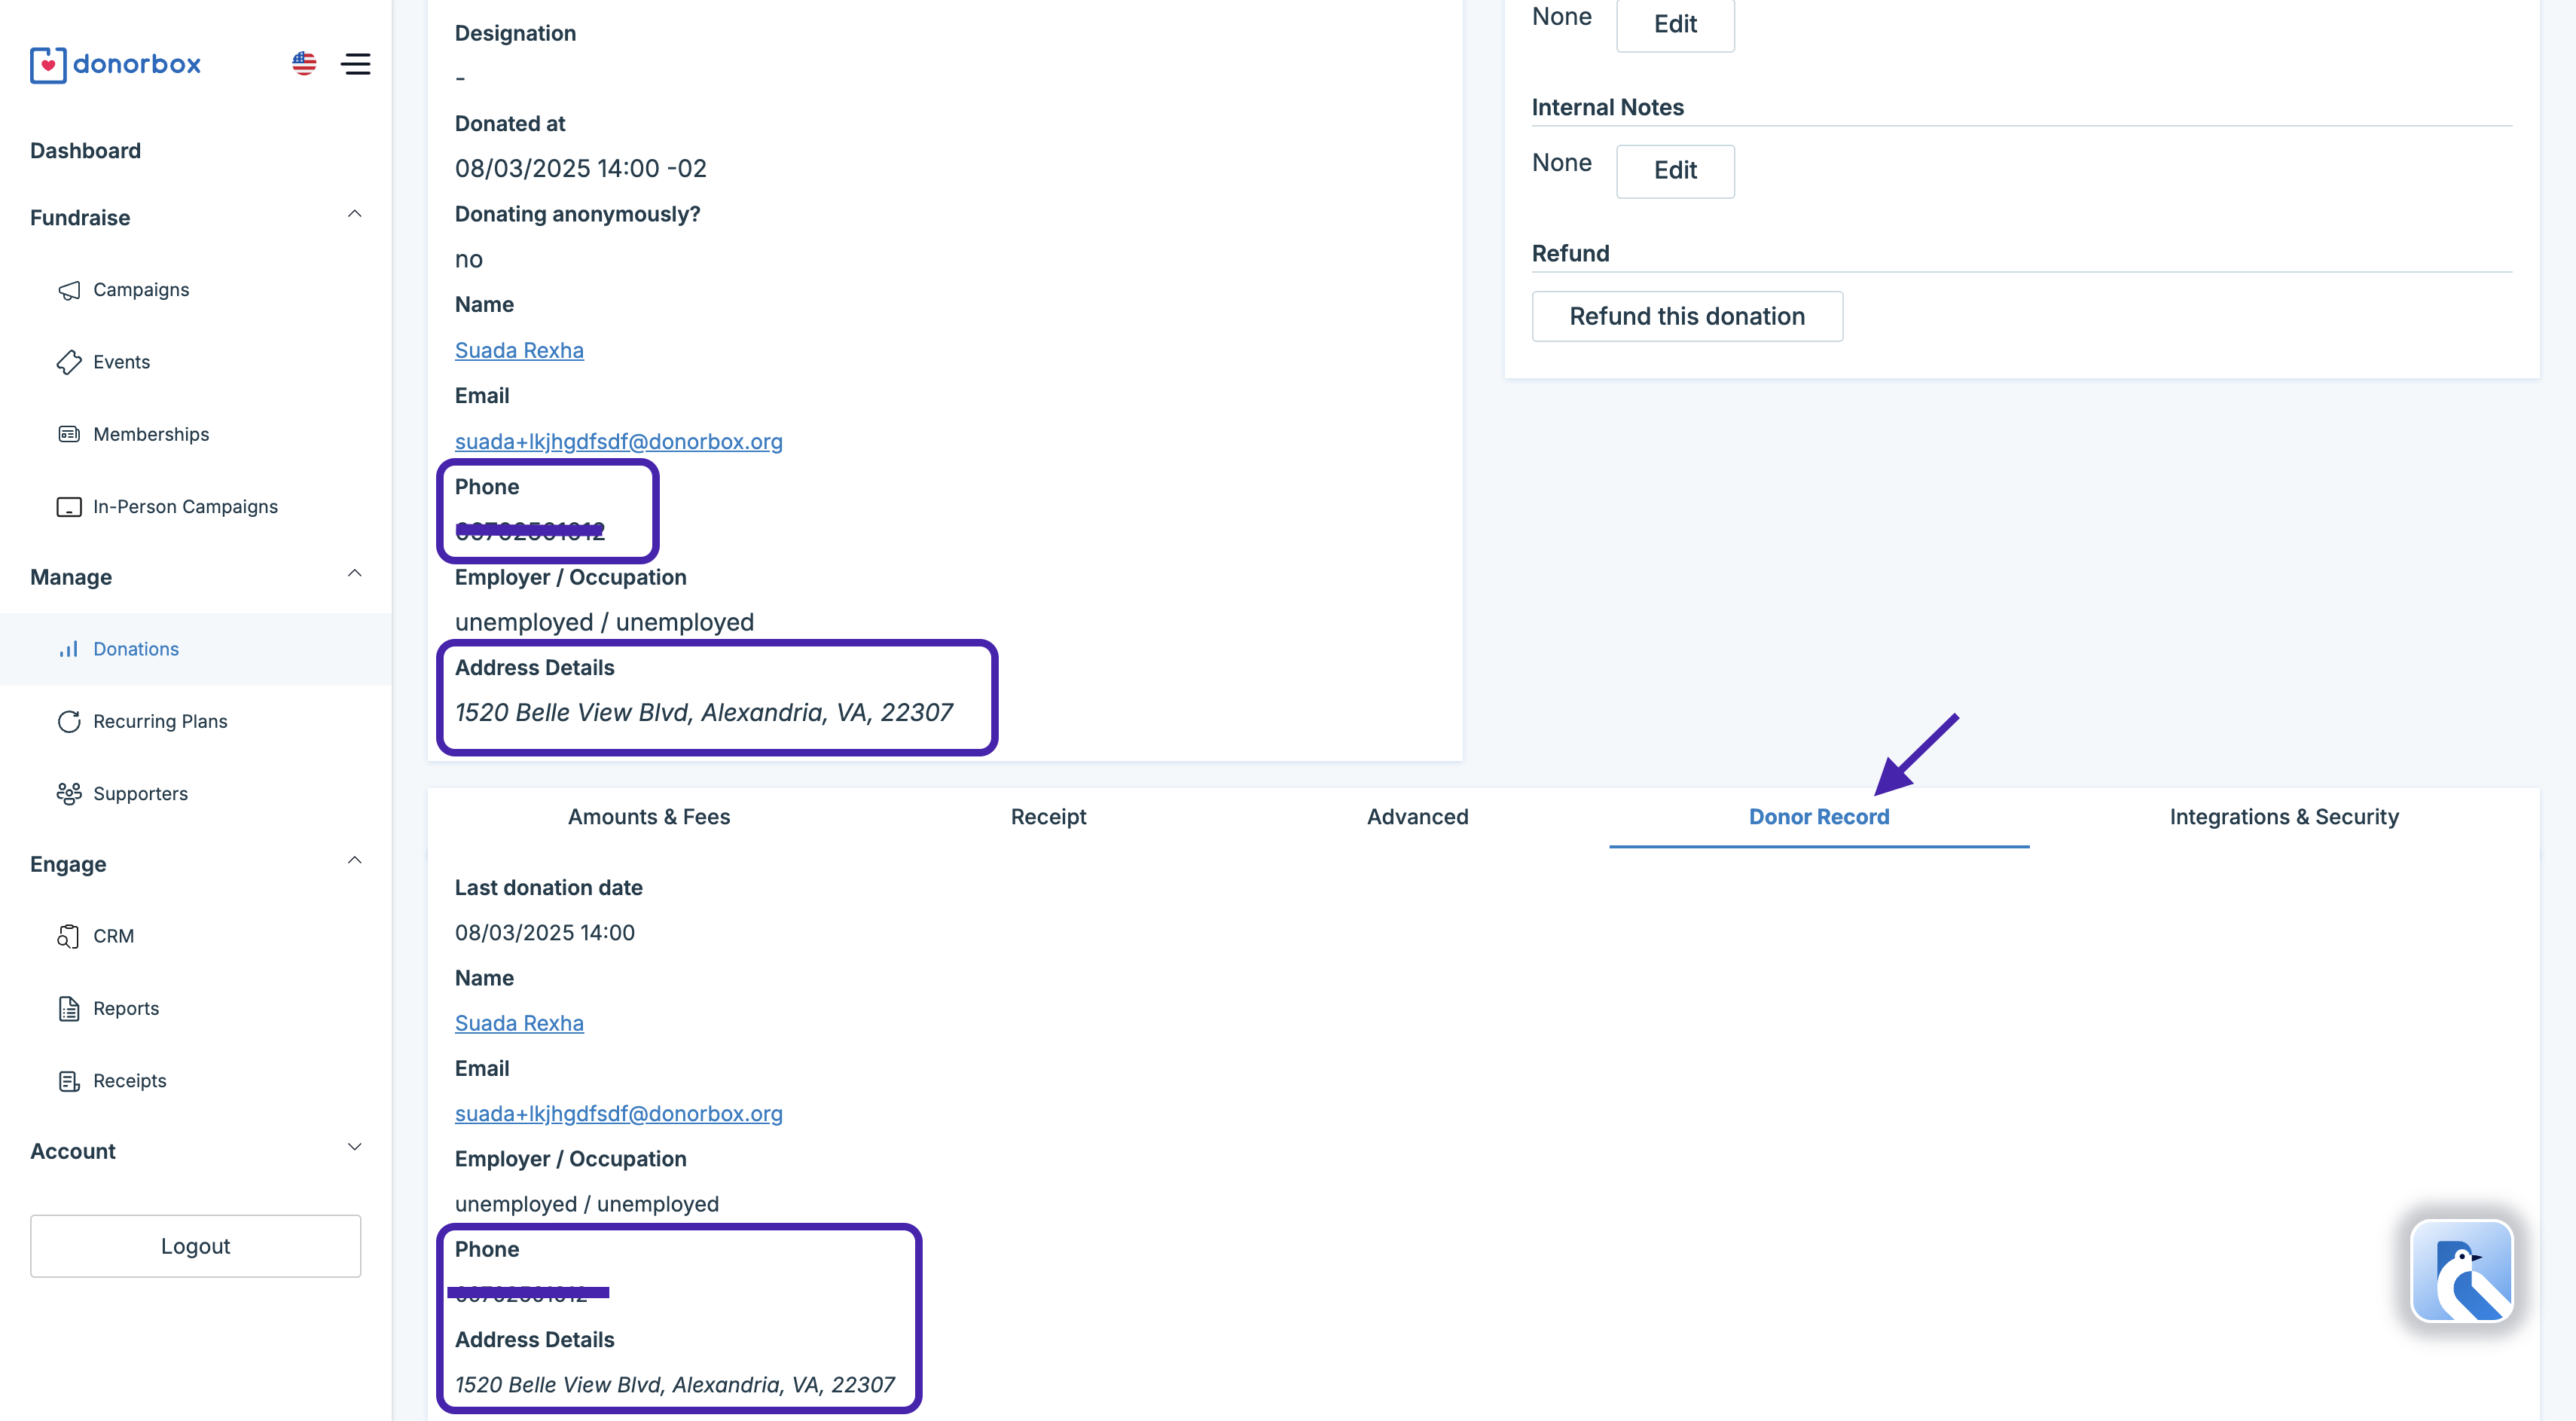The image size is (2576, 1421).
Task: Select the Receipt tab
Action: pos(1048,817)
